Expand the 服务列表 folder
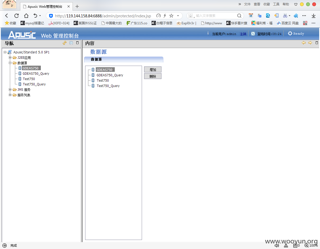The width and height of the screenshot is (320, 249). tap(10, 95)
